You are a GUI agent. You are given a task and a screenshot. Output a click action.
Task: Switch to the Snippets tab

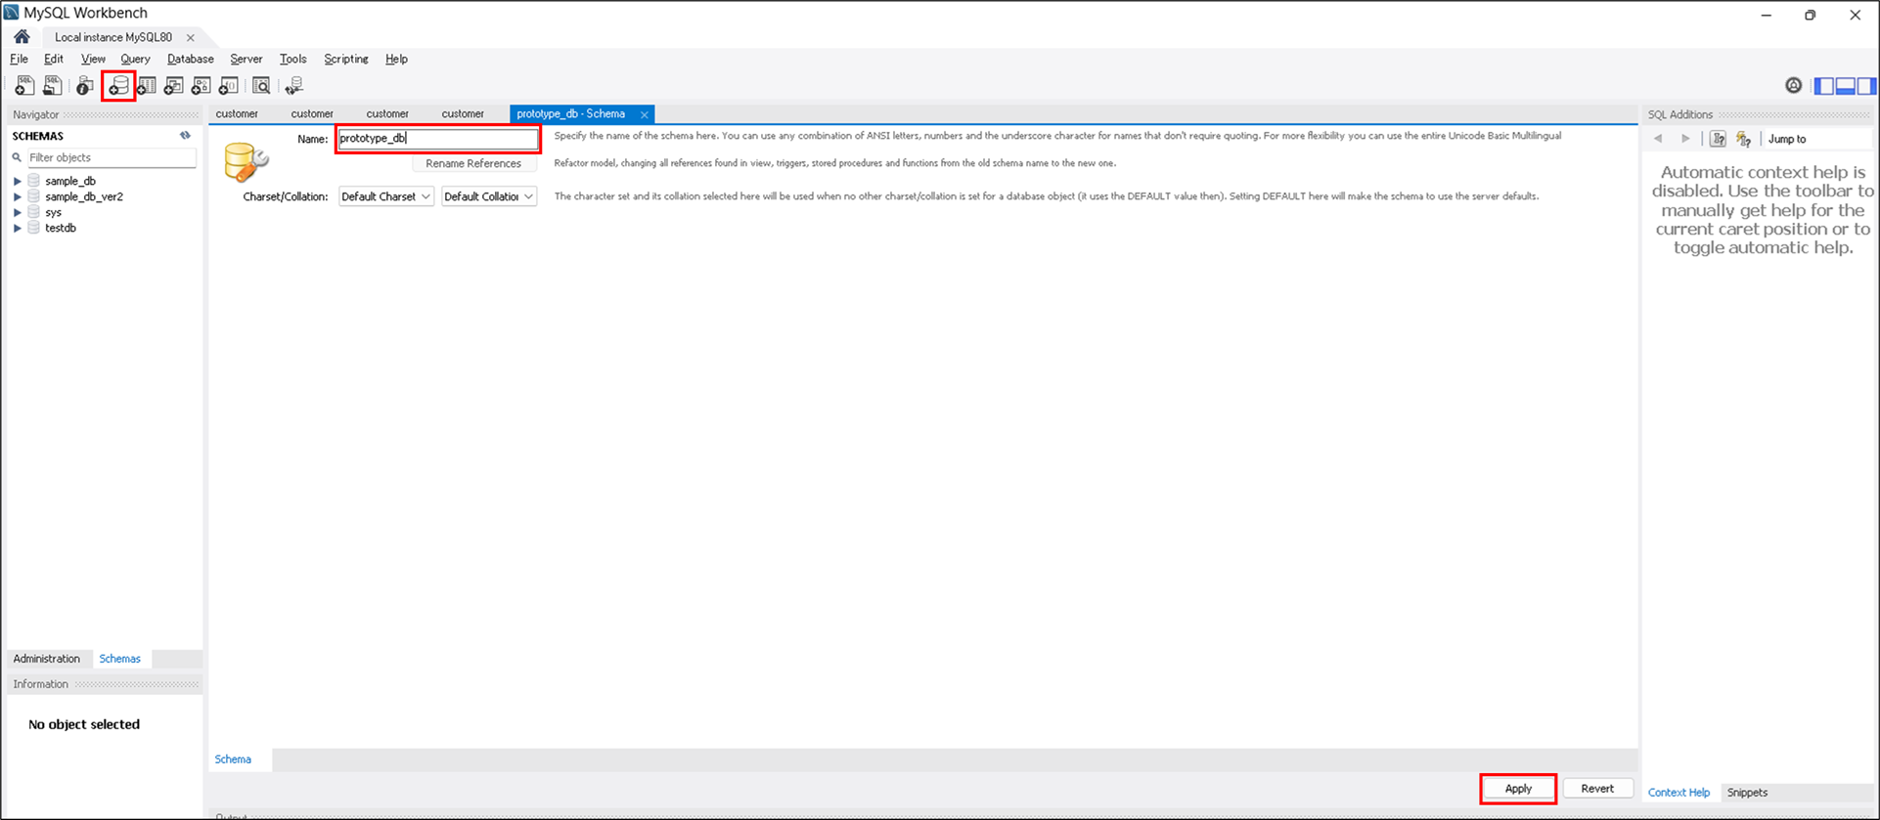pos(1748,793)
